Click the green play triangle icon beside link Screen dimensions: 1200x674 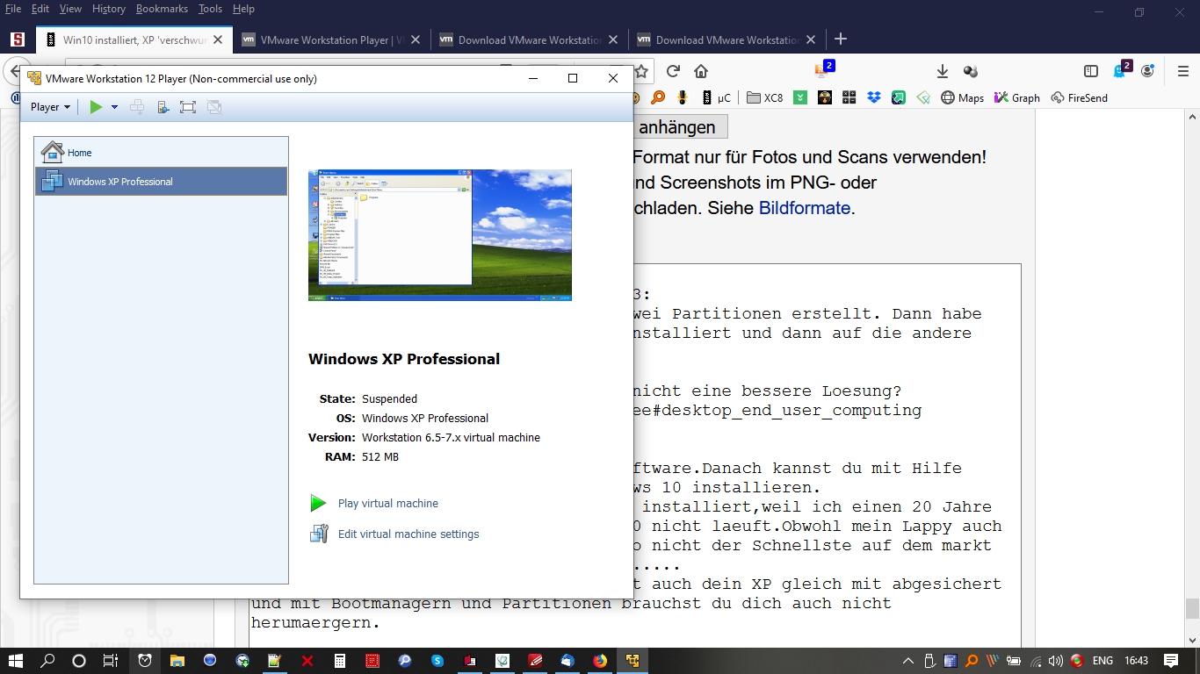318,504
